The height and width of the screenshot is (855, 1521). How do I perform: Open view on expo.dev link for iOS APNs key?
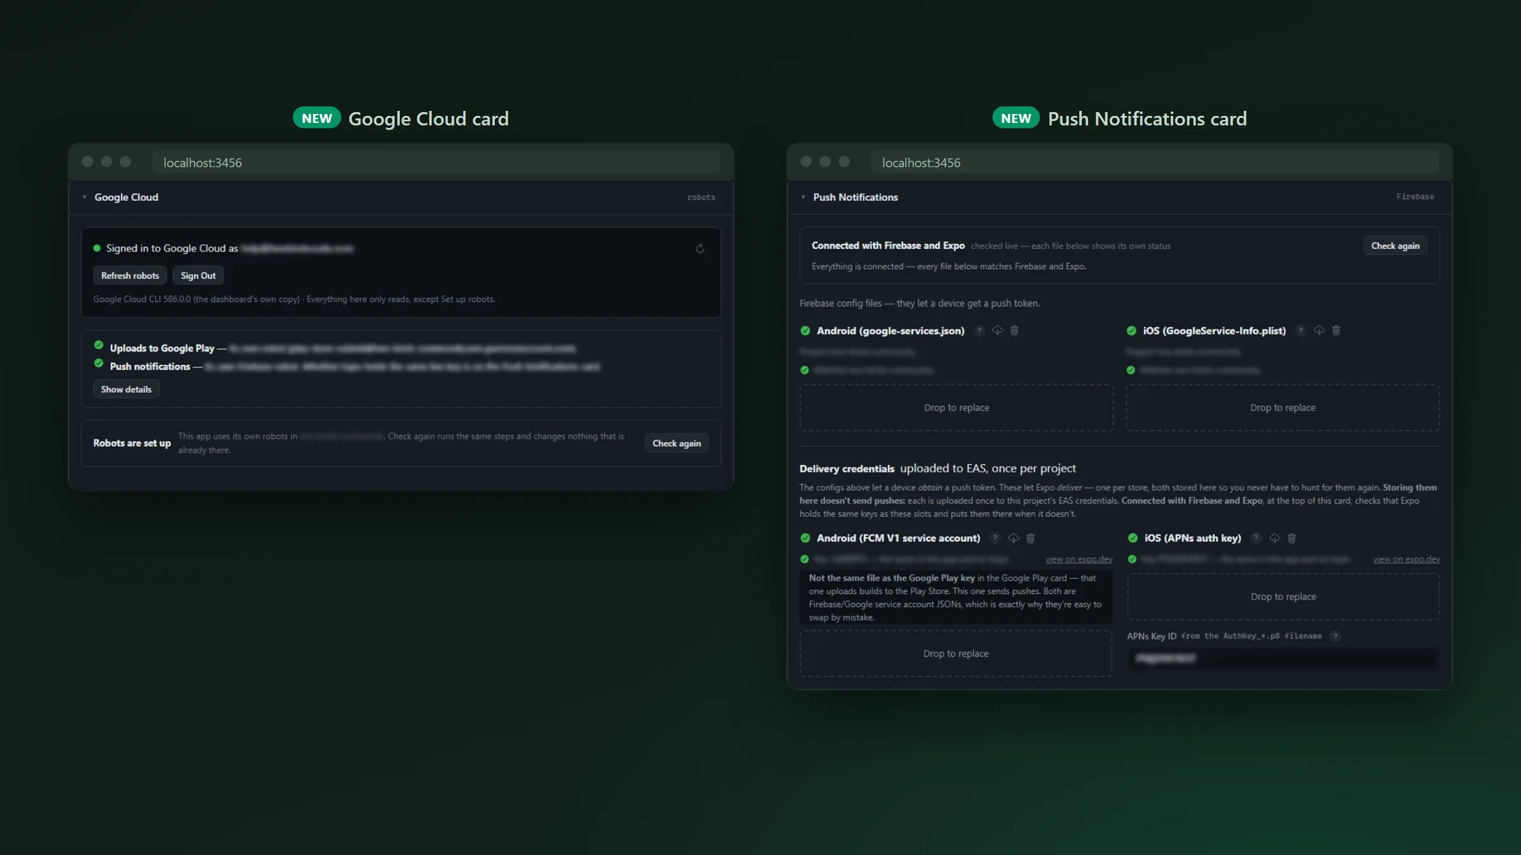point(1406,559)
